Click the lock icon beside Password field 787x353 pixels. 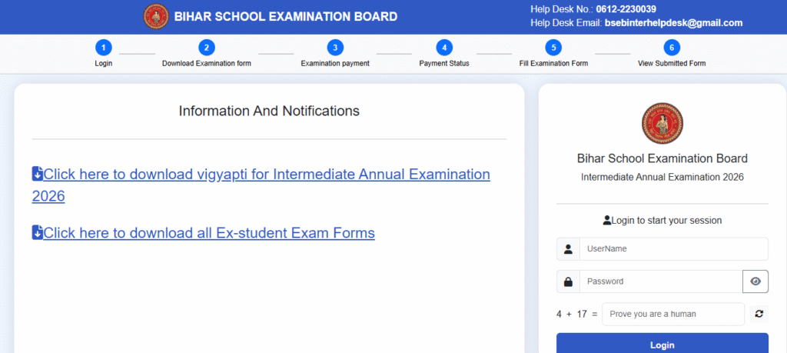[x=568, y=281]
